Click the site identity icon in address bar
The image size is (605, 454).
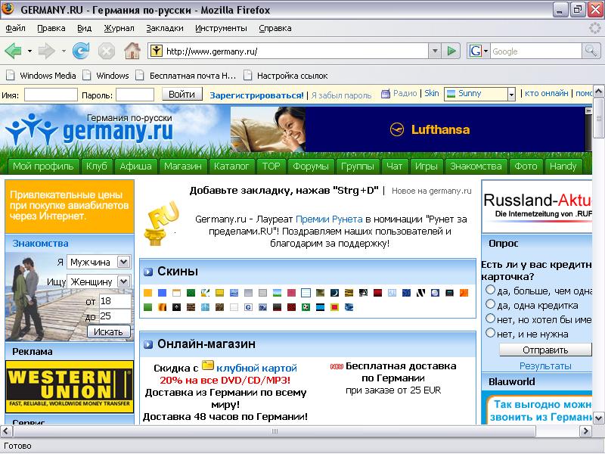[156, 51]
